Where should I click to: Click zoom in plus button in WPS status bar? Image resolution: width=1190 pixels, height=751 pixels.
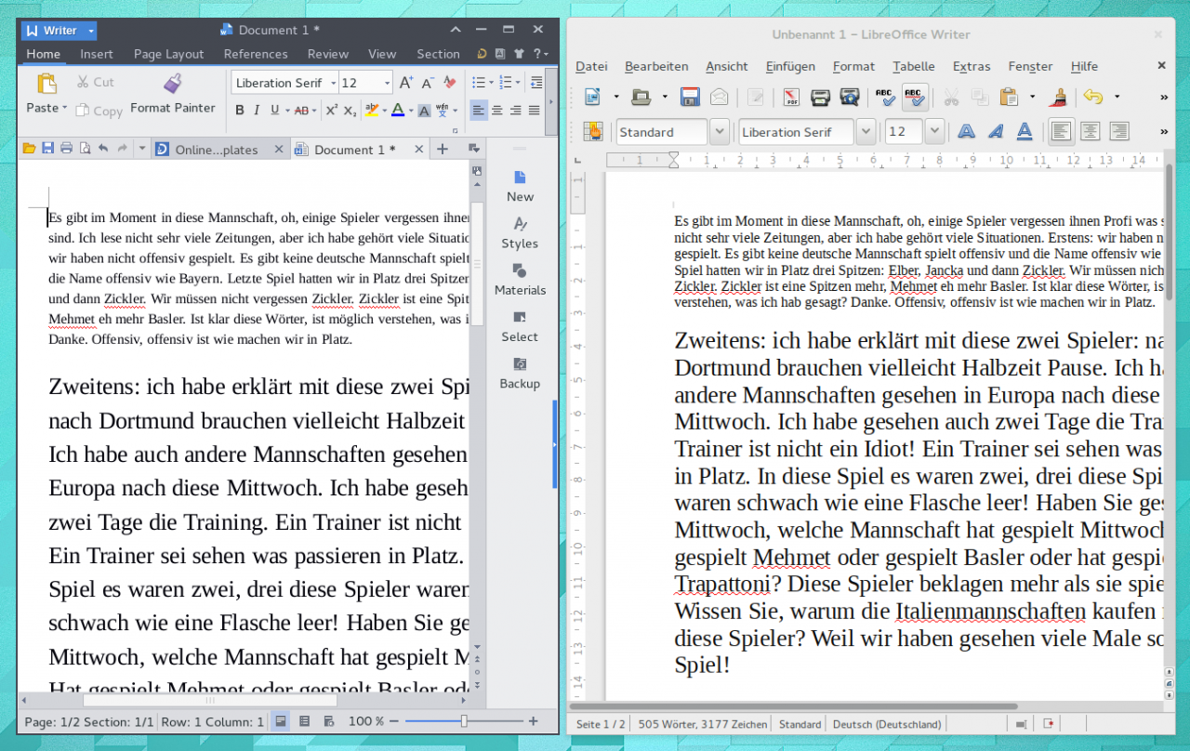click(533, 721)
